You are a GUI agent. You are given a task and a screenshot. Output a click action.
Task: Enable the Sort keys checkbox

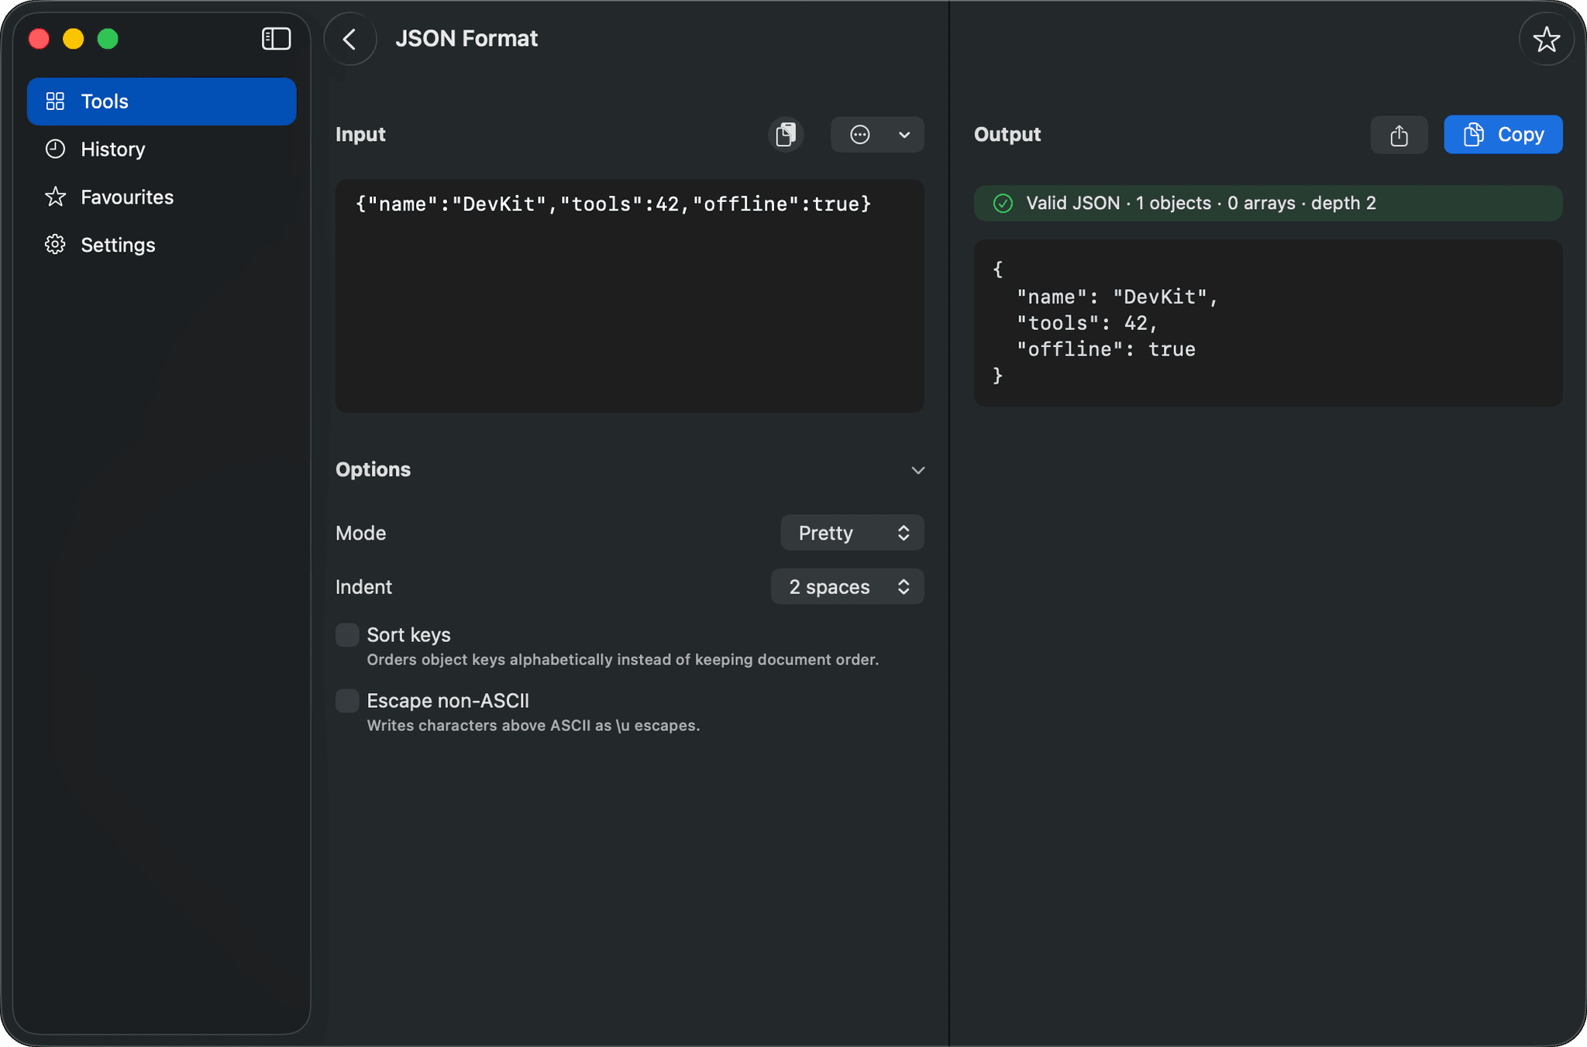347,635
